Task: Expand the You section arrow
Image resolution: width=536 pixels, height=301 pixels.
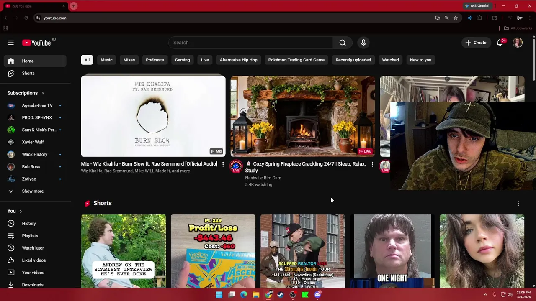Action: [x=20, y=211]
